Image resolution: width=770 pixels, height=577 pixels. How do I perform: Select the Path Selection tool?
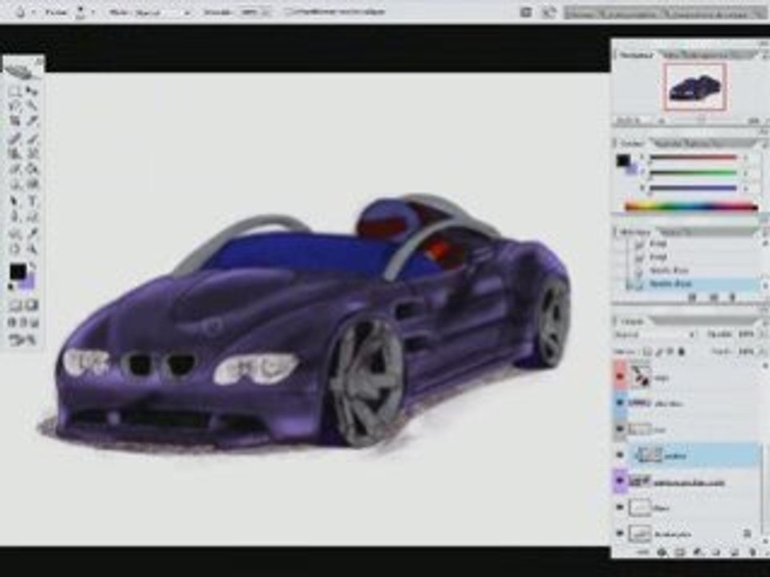pos(15,200)
